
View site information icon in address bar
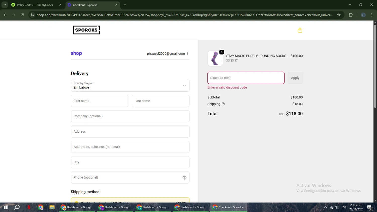[32, 15]
